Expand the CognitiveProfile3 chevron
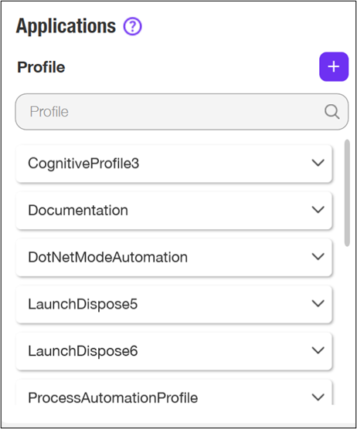 [x=318, y=163]
